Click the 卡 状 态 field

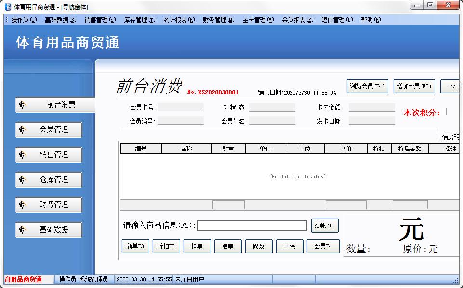[x=272, y=107]
